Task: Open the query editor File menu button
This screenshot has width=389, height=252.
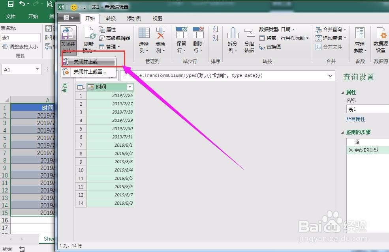Action: [x=68, y=18]
